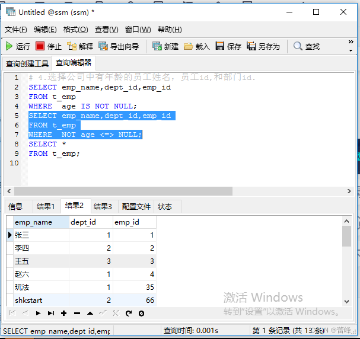Viewport: 360px width, 339px height.
Task: Click the editor horizontal scrollbar thumb
Action: pos(123,191)
